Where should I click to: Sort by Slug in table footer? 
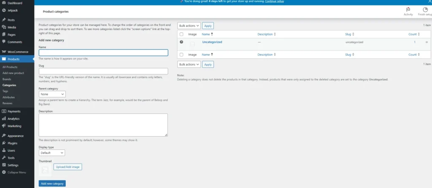350,55
